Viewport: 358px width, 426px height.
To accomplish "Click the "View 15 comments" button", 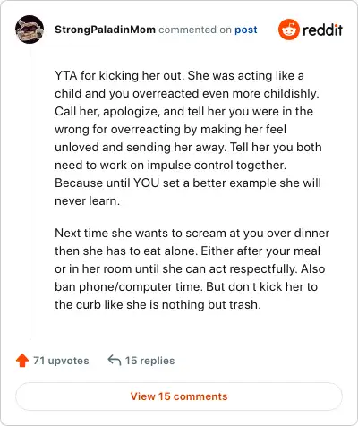I will 179,396.
